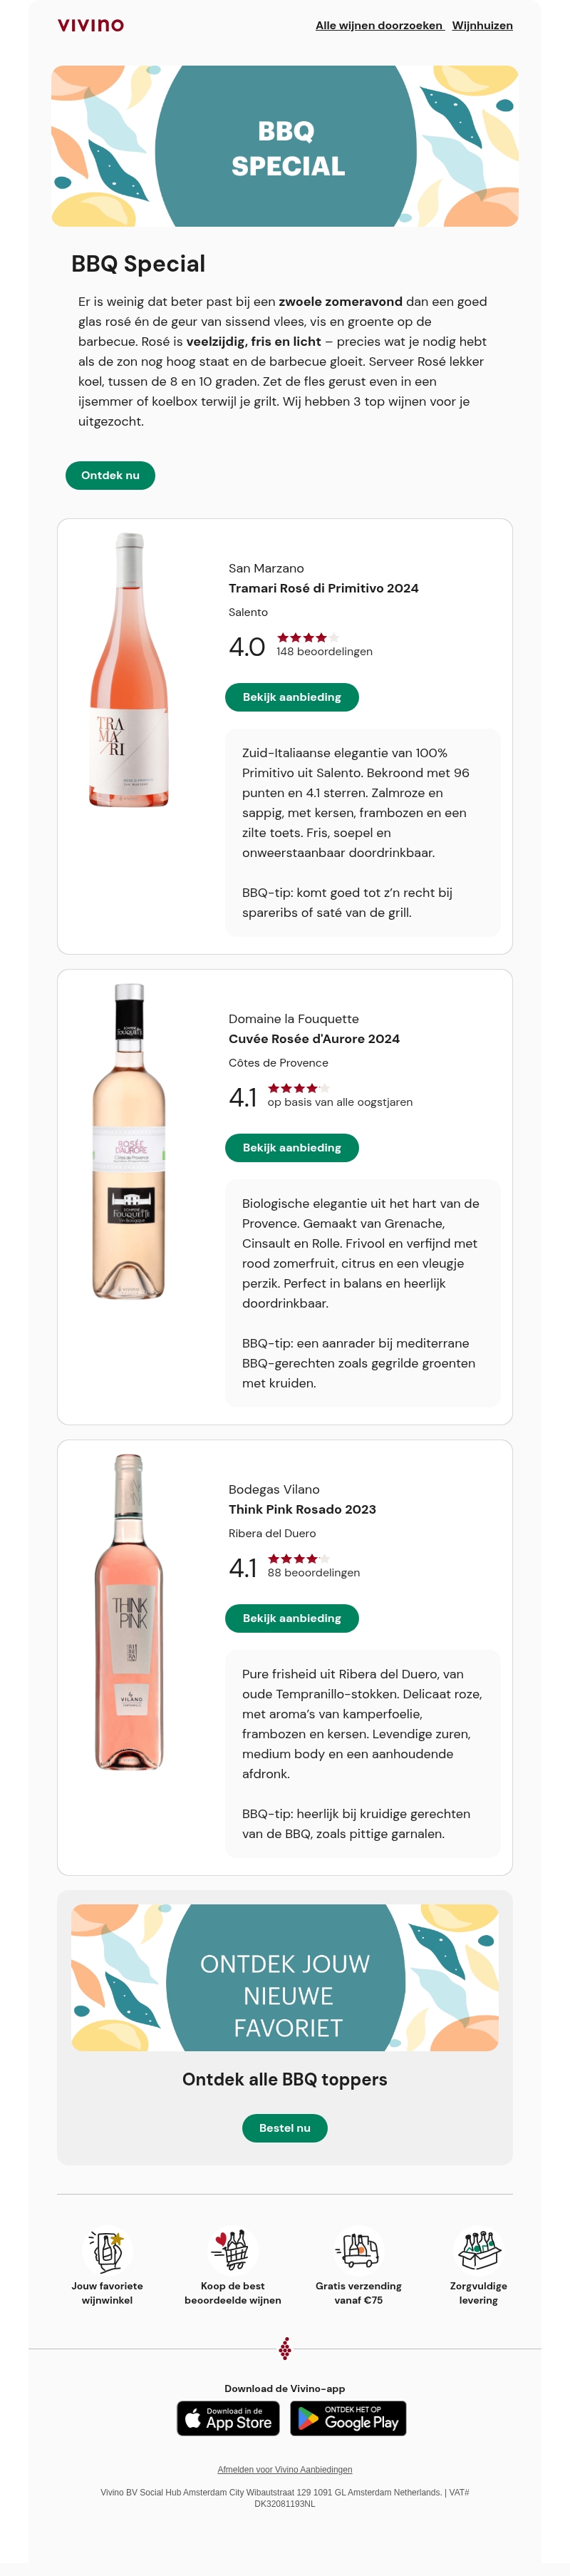
Task: Click the BBQ Special hero banner
Action: 285,146
